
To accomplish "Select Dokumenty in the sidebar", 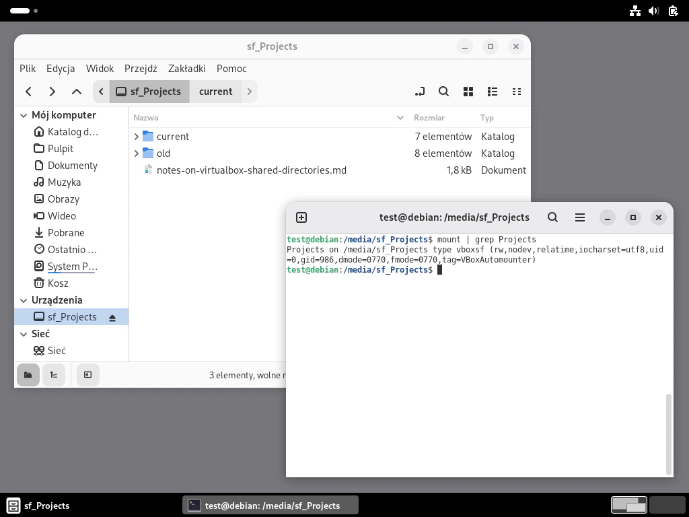I will (73, 165).
